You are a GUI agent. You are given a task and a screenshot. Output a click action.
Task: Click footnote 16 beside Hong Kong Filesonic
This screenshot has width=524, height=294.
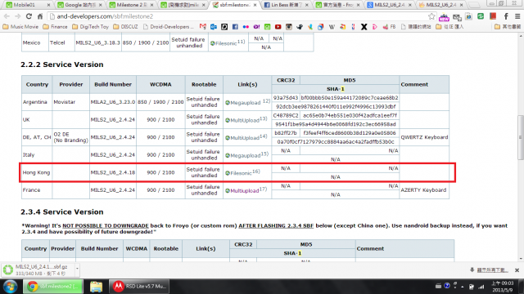pos(256,171)
